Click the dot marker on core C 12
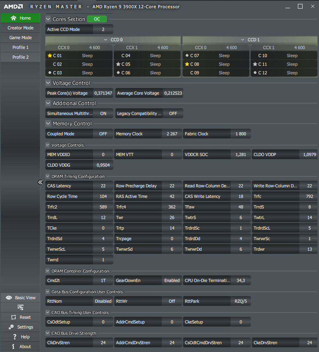319x352 pixels. (255, 72)
